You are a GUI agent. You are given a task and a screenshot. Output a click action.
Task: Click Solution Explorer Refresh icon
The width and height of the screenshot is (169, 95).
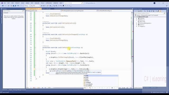pos(150,11)
